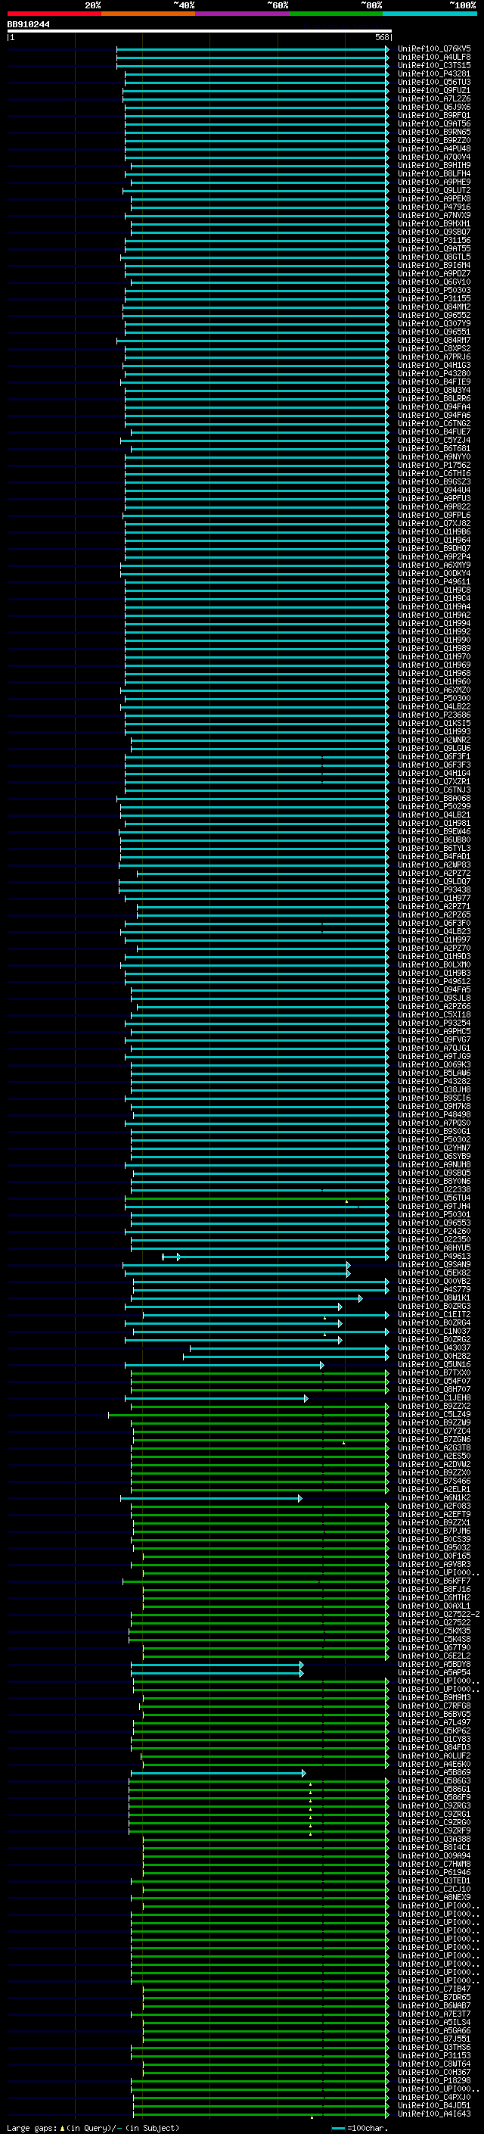Image resolution: width=484 pixels, height=2134 pixels.
Task: Select hit label UniRef100_A8NEX9
Action: 434,1898
